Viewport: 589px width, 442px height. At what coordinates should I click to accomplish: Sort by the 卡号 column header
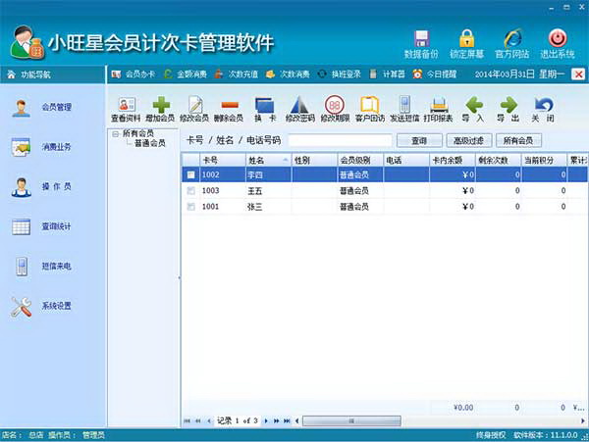[223, 161]
